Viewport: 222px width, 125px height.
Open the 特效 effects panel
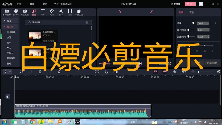61,12
